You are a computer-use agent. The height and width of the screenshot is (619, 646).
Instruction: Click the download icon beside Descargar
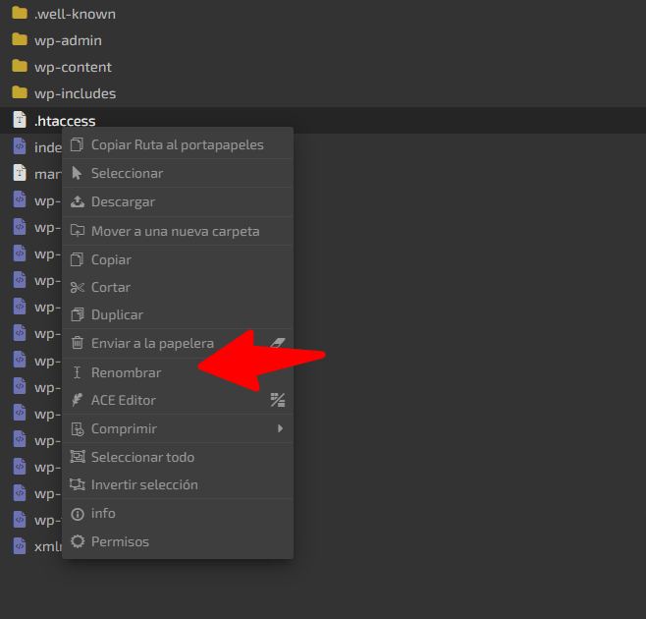[x=77, y=201]
